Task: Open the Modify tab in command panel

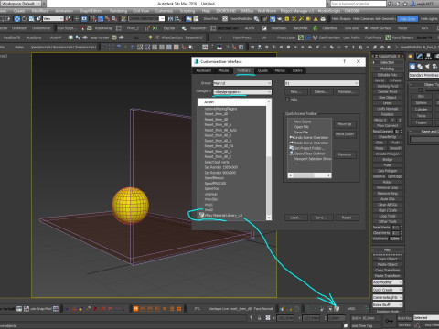Action: (x=420, y=57)
